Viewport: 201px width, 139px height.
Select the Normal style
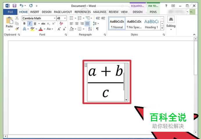117,24
